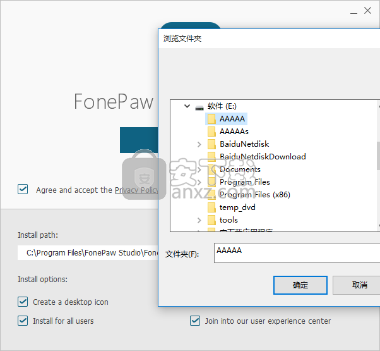
Task: Select the AAAAAs folder
Action: 234,132
